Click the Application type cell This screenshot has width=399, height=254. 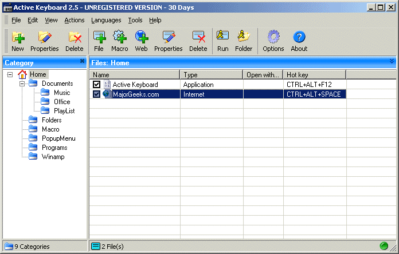[x=198, y=85]
